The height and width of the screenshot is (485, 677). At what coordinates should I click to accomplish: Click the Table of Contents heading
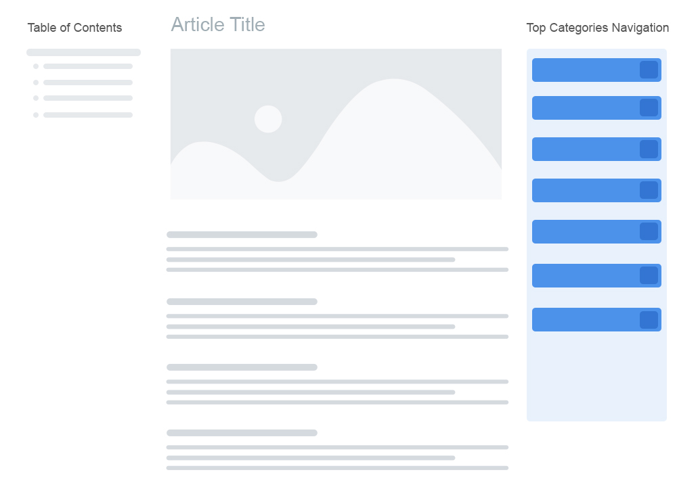(74, 28)
